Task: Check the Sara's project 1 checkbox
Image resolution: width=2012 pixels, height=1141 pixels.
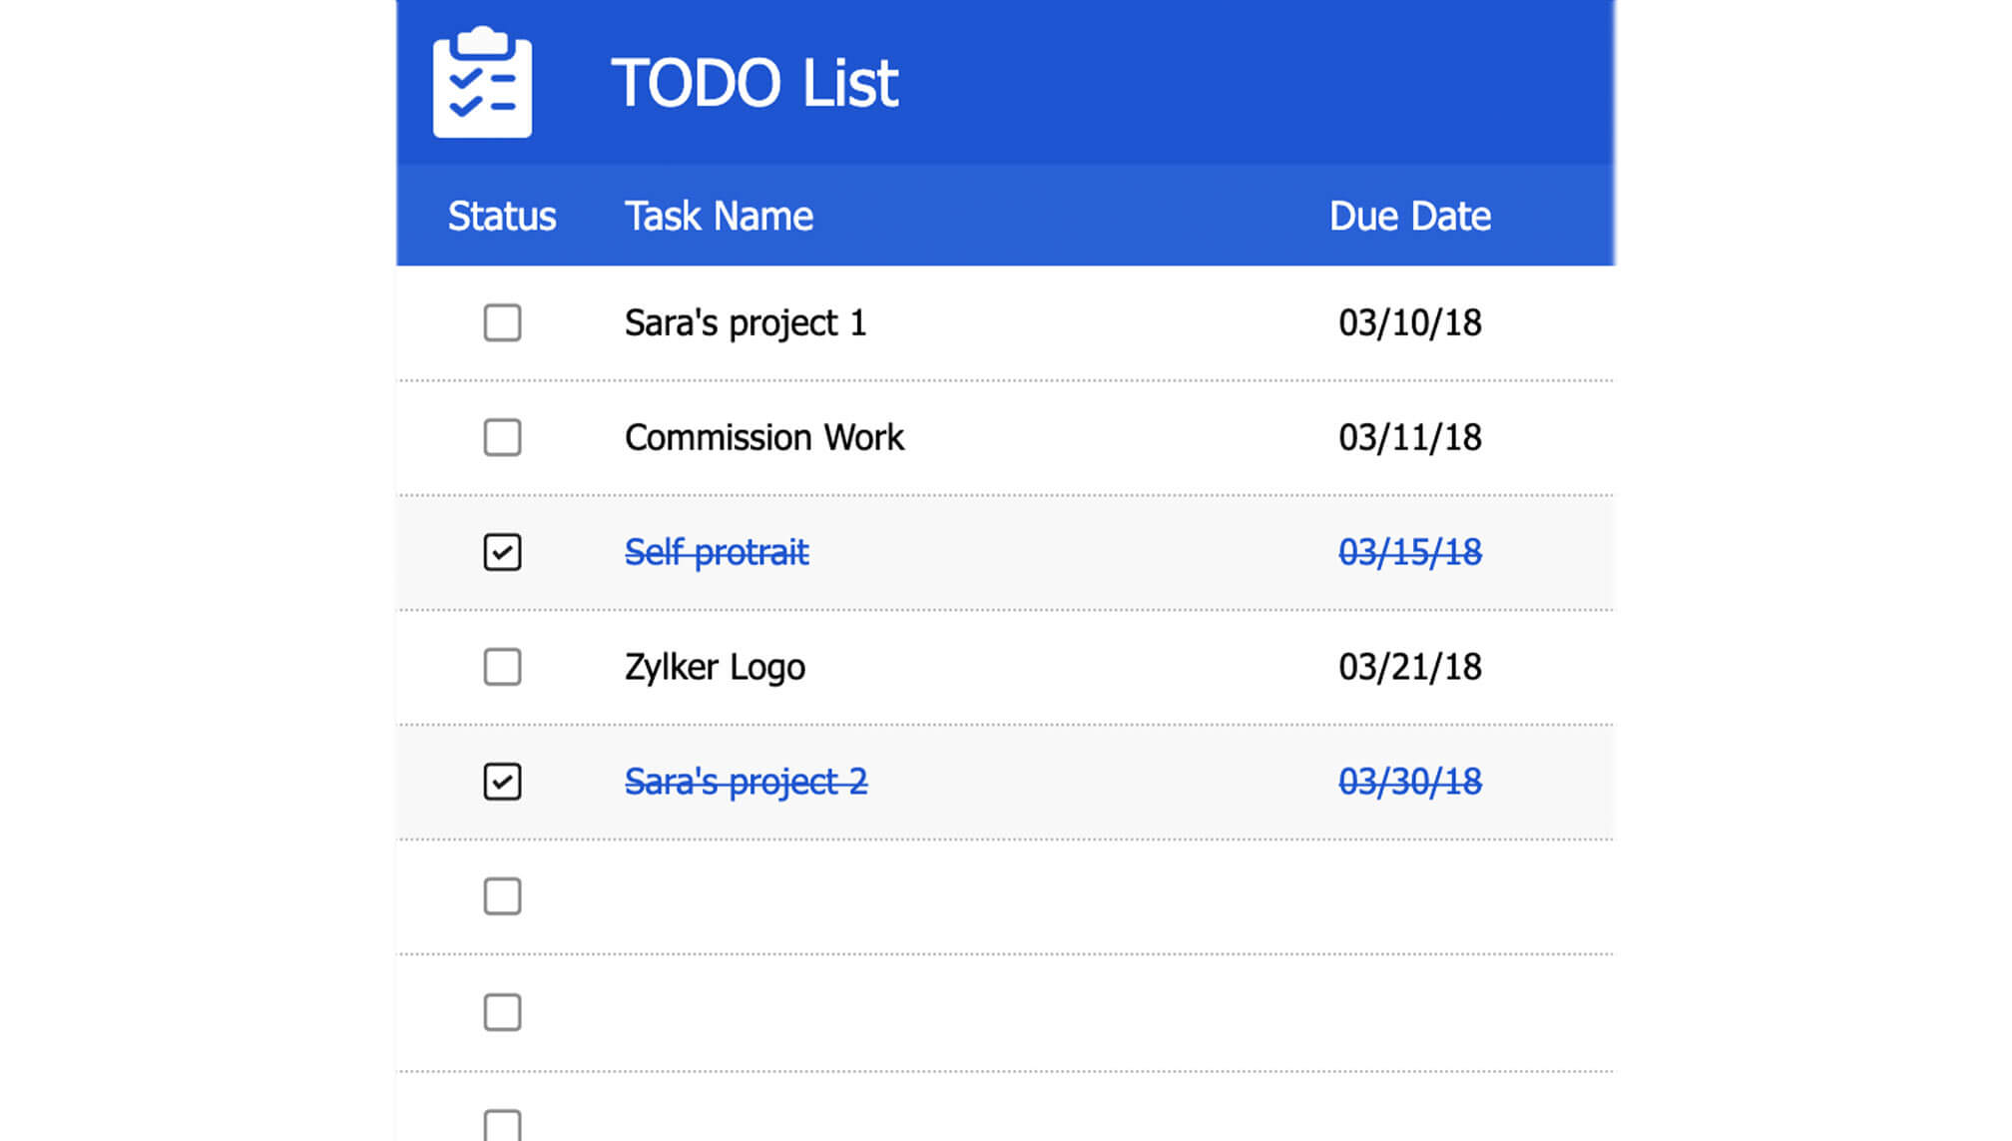Action: coord(502,322)
